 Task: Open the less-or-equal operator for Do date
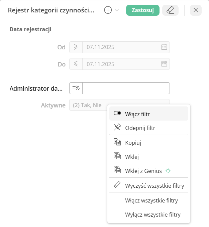[x=76, y=64]
